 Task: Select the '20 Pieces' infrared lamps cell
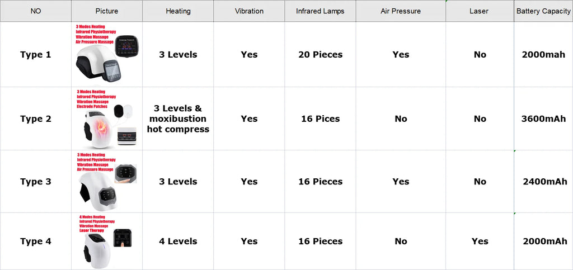coord(320,55)
